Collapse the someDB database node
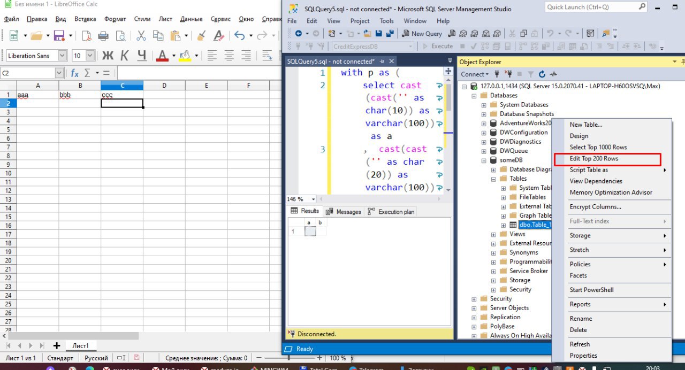The height and width of the screenshot is (370, 685). (x=484, y=160)
